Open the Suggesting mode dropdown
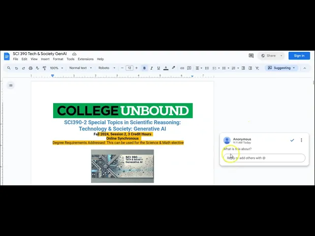Image resolution: width=315 pixels, height=236 pixels. click(281, 68)
